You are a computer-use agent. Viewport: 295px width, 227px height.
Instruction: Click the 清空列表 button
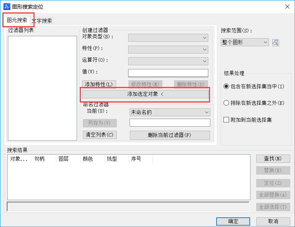[x=99, y=135]
